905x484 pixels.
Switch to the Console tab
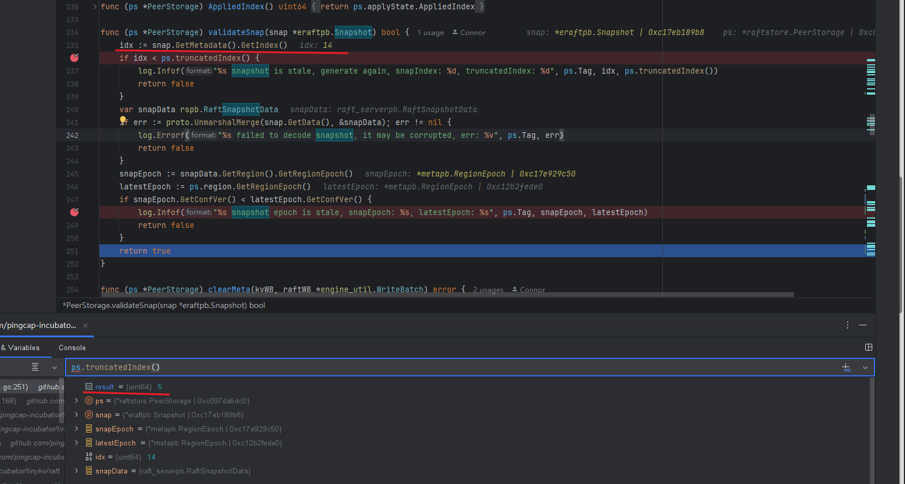pos(72,348)
